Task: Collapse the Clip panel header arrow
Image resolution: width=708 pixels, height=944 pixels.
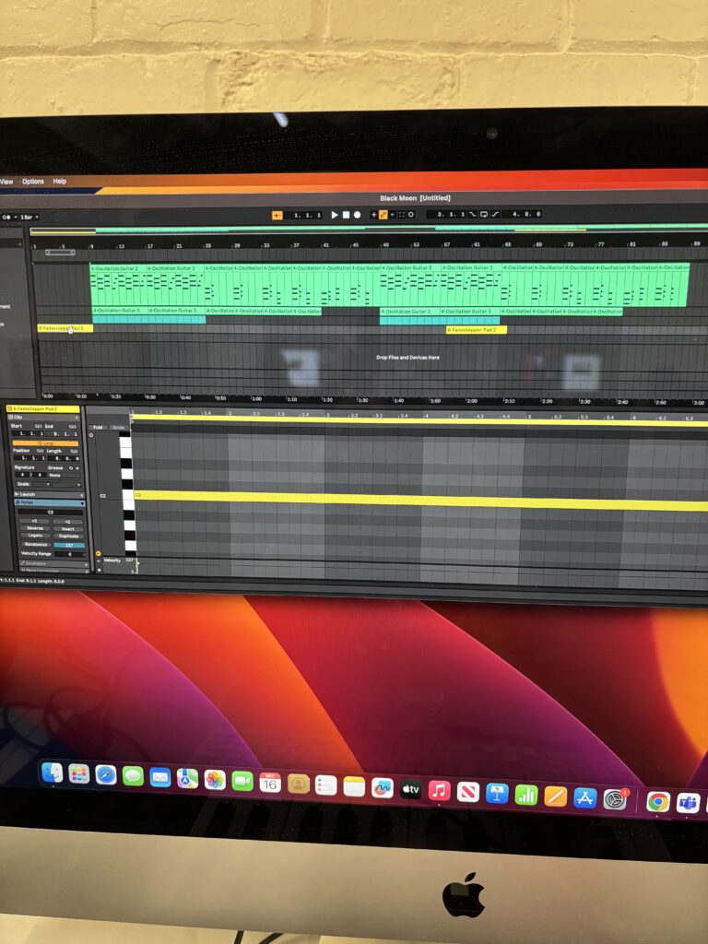Action: pos(77,418)
